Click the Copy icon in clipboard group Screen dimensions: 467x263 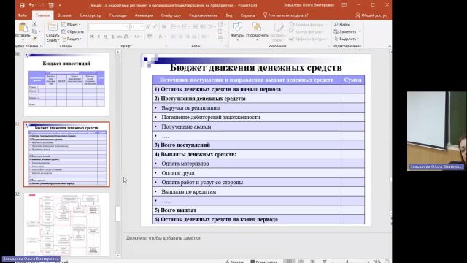pos(34,31)
